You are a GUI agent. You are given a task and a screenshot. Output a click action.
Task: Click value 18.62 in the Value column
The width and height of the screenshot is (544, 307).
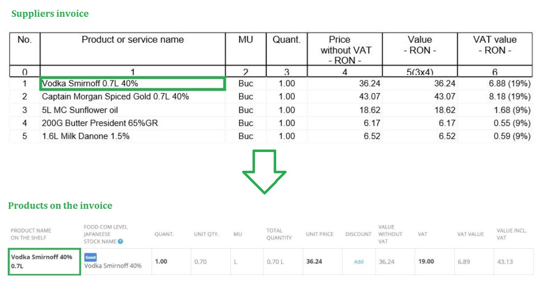[x=445, y=110]
